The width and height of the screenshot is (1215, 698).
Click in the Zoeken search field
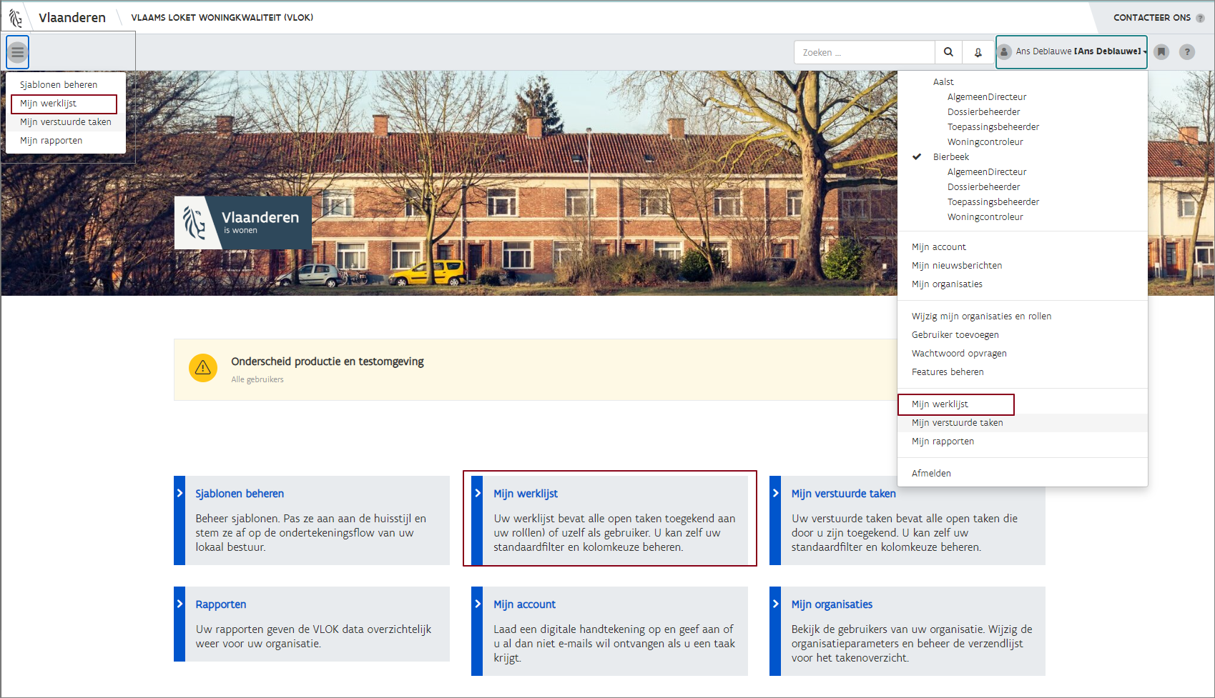click(x=864, y=52)
